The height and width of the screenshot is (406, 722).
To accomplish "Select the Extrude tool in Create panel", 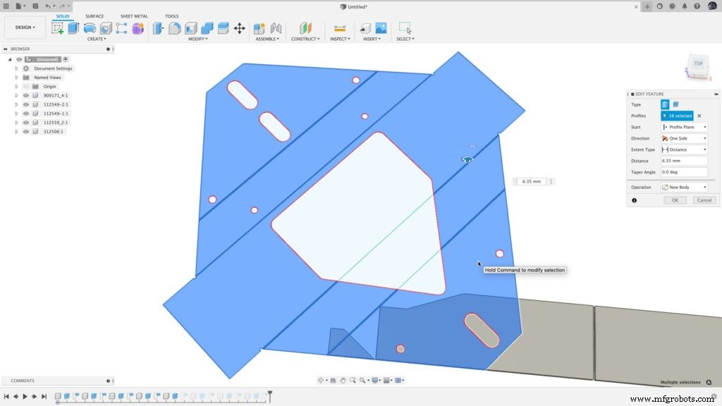I will click(73, 27).
